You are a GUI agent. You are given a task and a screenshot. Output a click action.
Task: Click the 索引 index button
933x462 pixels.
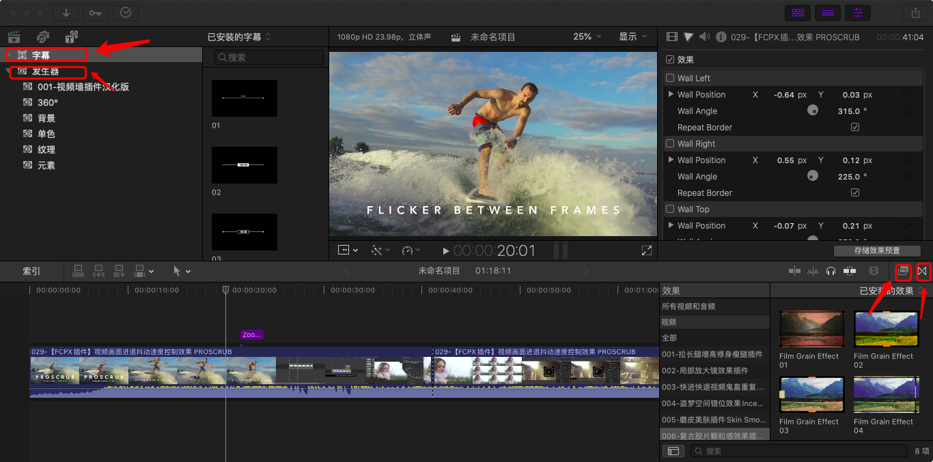(x=31, y=271)
